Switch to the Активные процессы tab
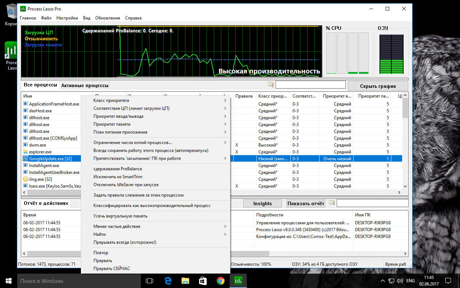The image size is (460, 288). click(x=85, y=86)
